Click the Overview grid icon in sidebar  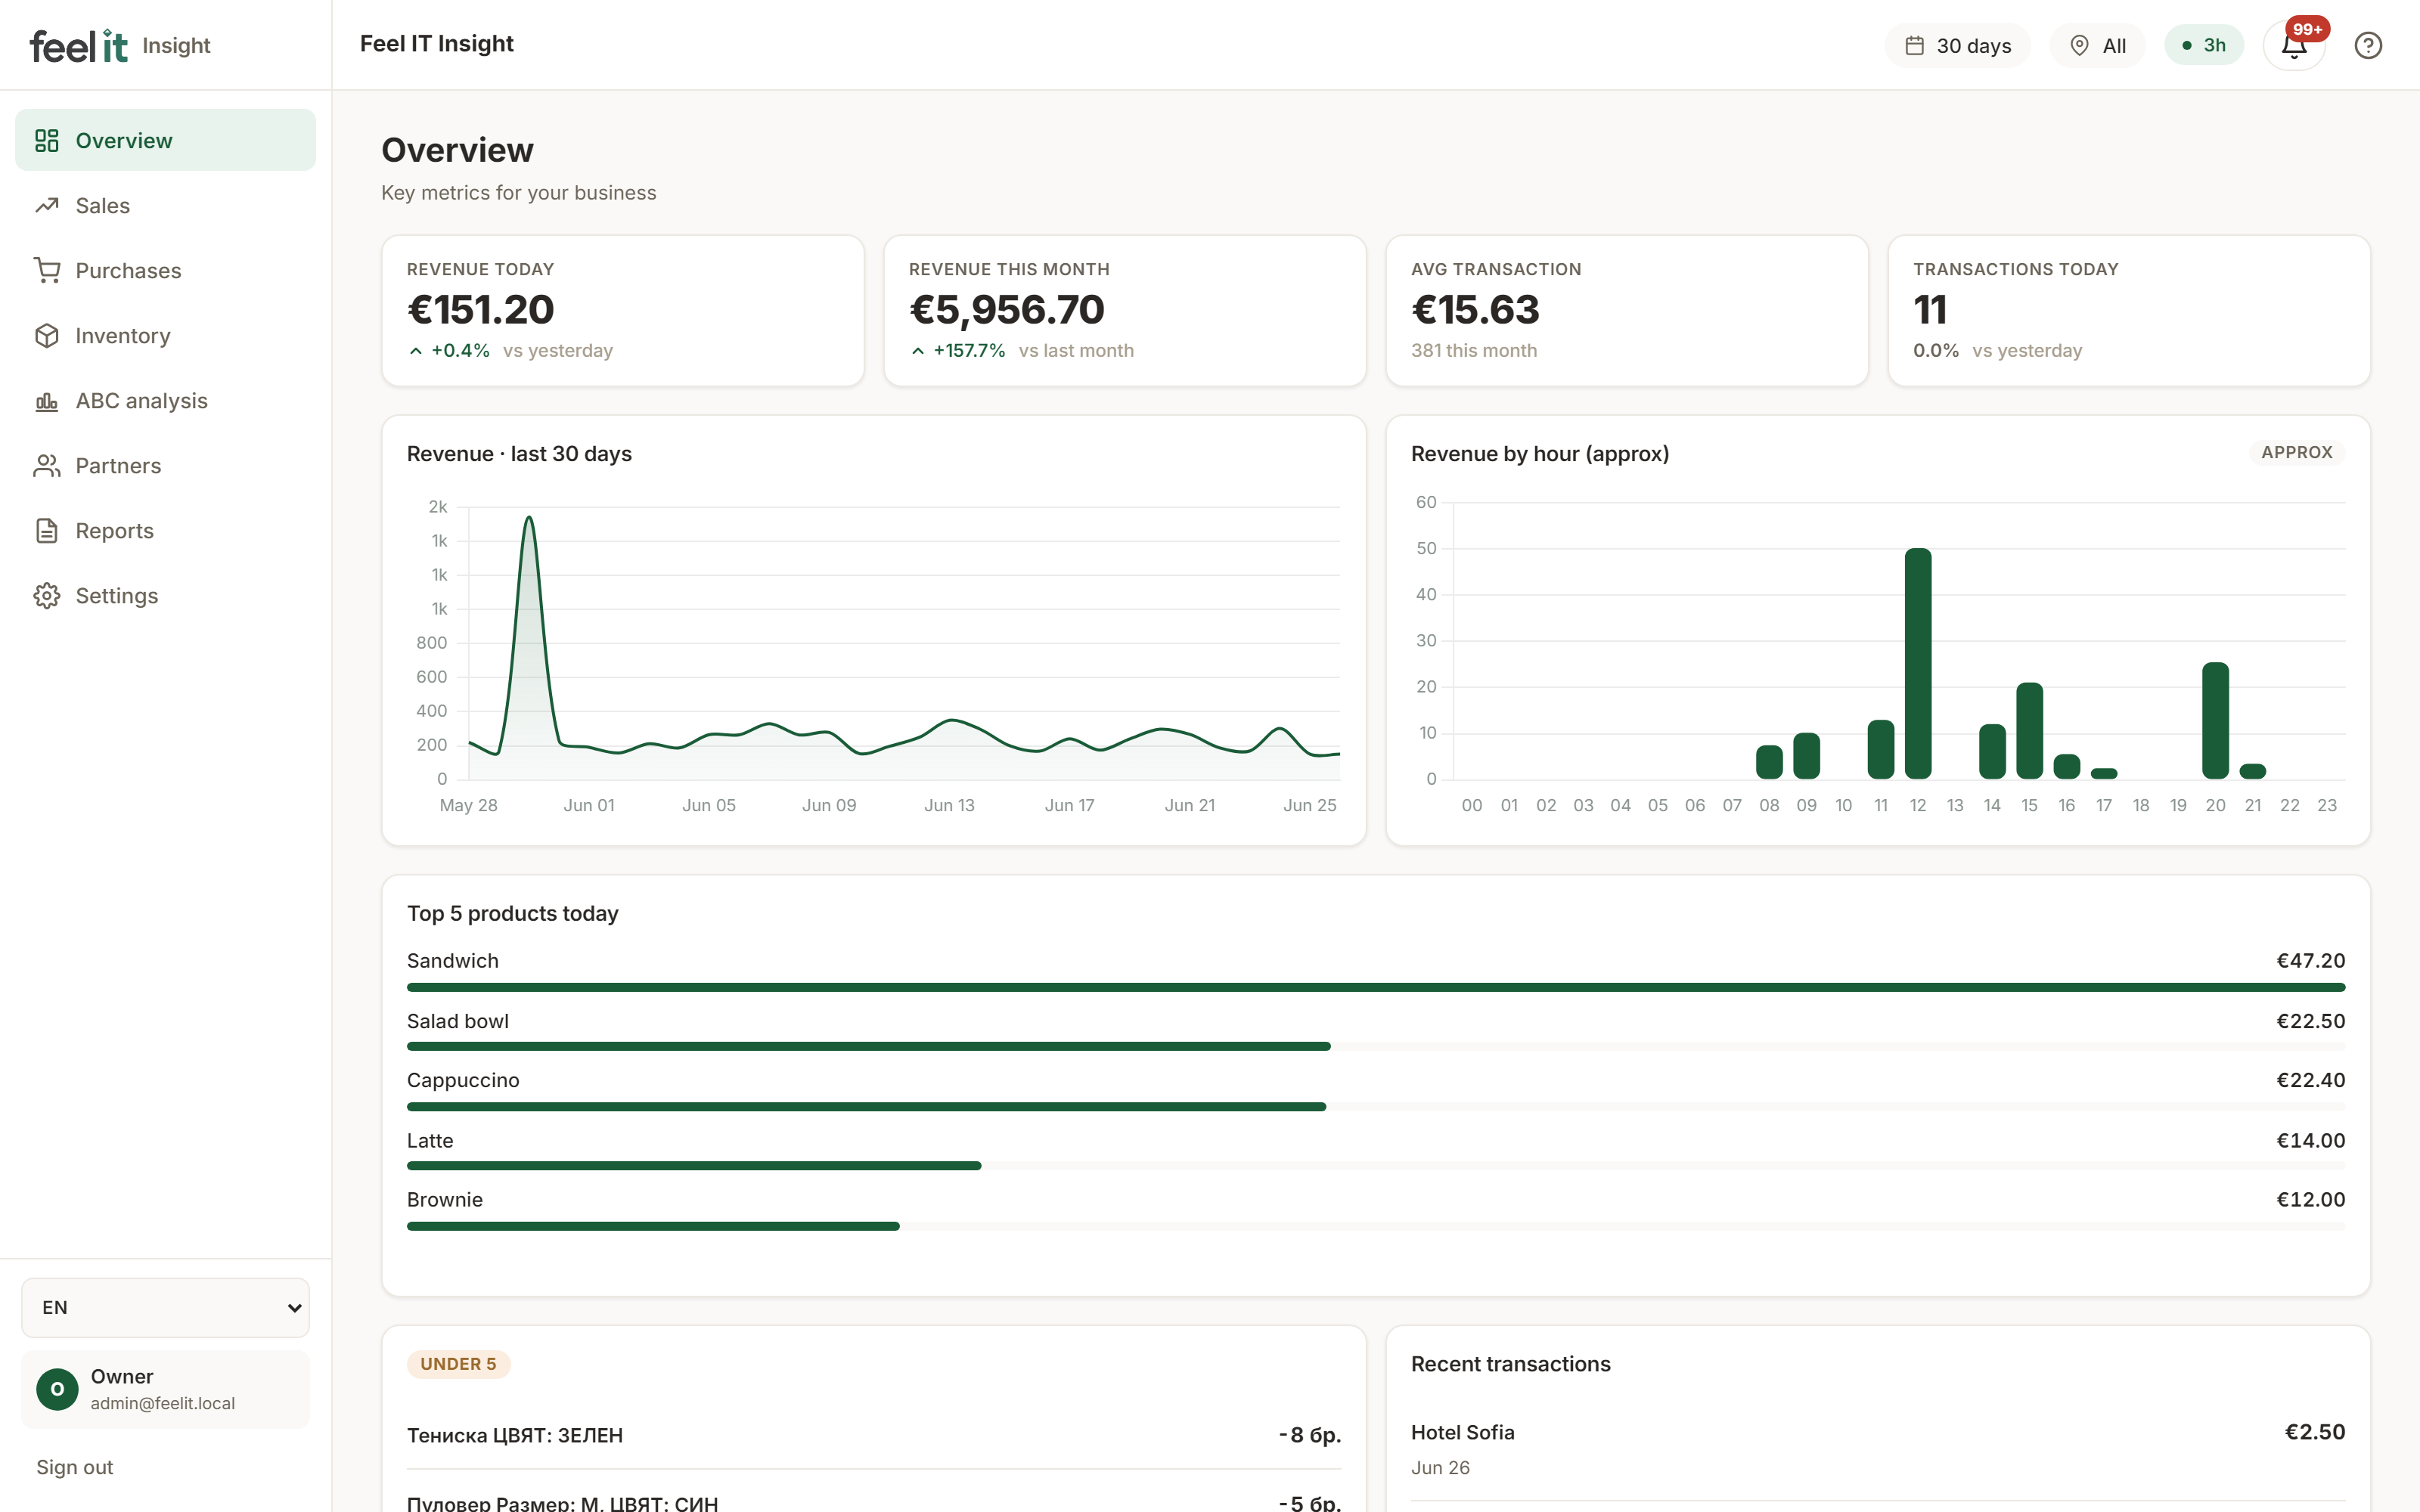tap(47, 140)
